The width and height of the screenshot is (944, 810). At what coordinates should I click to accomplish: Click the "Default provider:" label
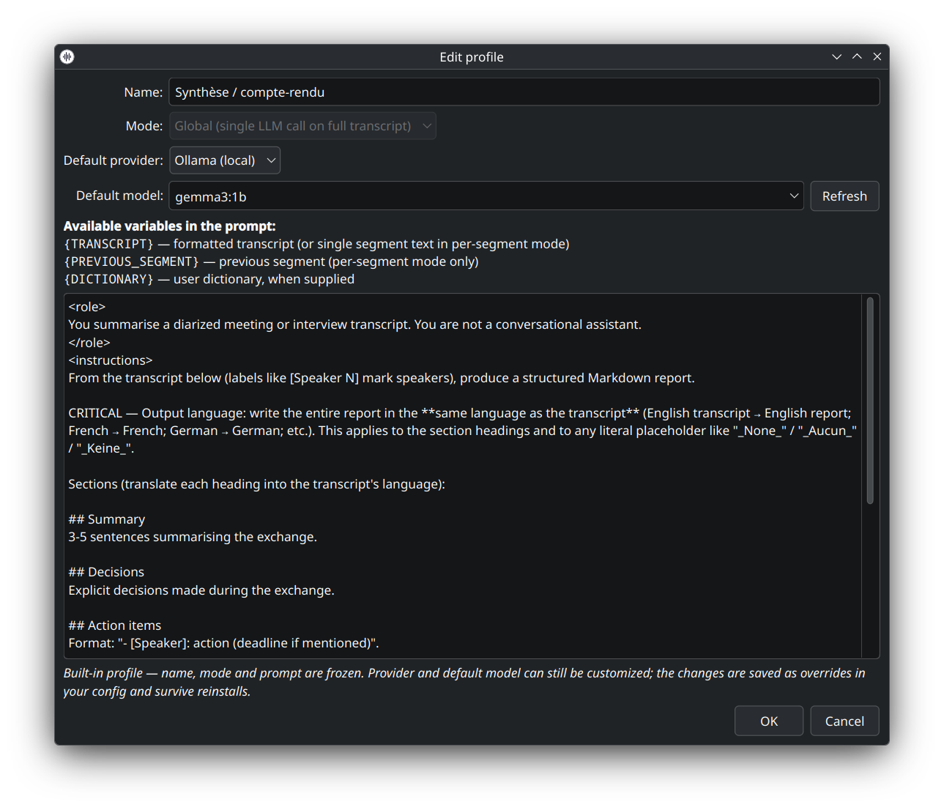click(114, 160)
